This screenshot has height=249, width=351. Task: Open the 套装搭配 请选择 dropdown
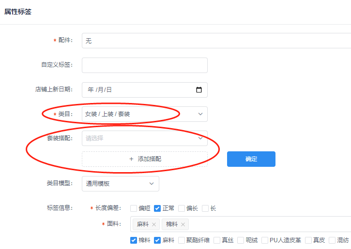coord(145,138)
